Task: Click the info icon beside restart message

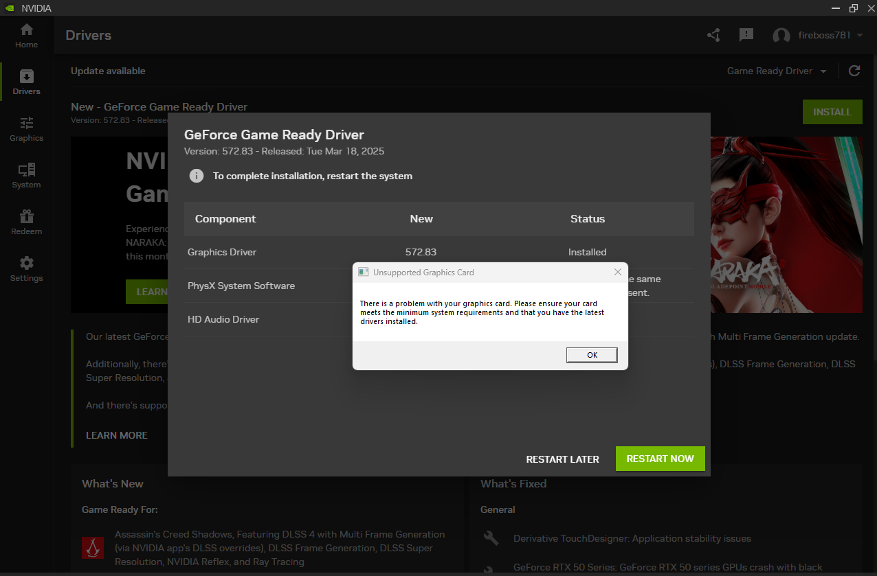Action: (197, 176)
